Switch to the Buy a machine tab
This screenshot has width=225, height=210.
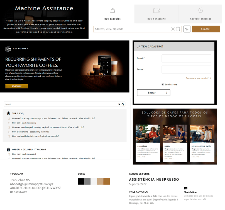pyautogui.click(x=156, y=14)
